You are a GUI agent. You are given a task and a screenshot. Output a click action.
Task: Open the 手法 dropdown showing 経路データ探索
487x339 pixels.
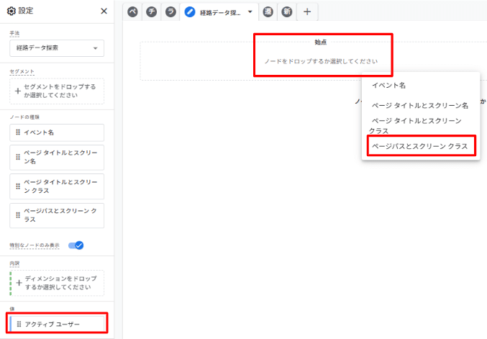coord(57,48)
